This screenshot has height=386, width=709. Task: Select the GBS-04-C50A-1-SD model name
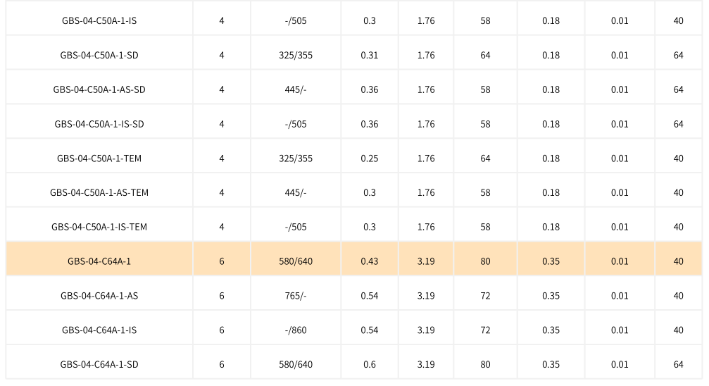99,55
